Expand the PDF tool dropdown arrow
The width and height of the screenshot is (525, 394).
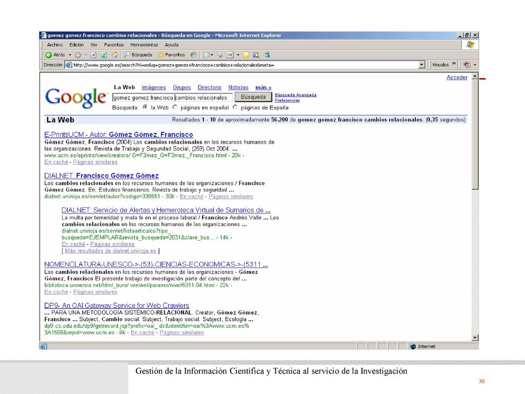tap(475, 65)
